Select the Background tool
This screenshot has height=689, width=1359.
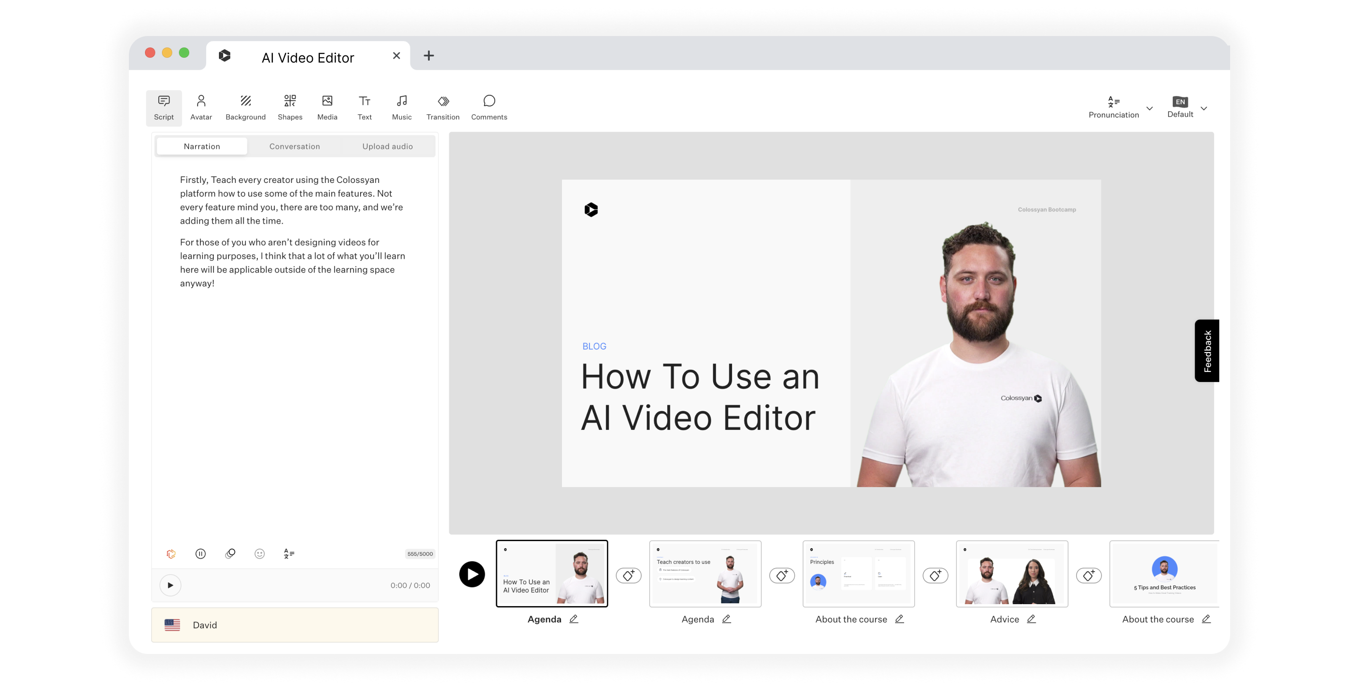click(245, 107)
